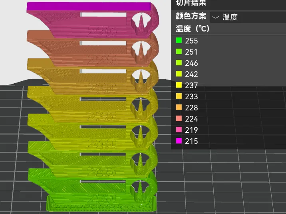Click the lime 246 legend swatch
The width and height of the screenshot is (286, 214).
pyautogui.click(x=179, y=63)
